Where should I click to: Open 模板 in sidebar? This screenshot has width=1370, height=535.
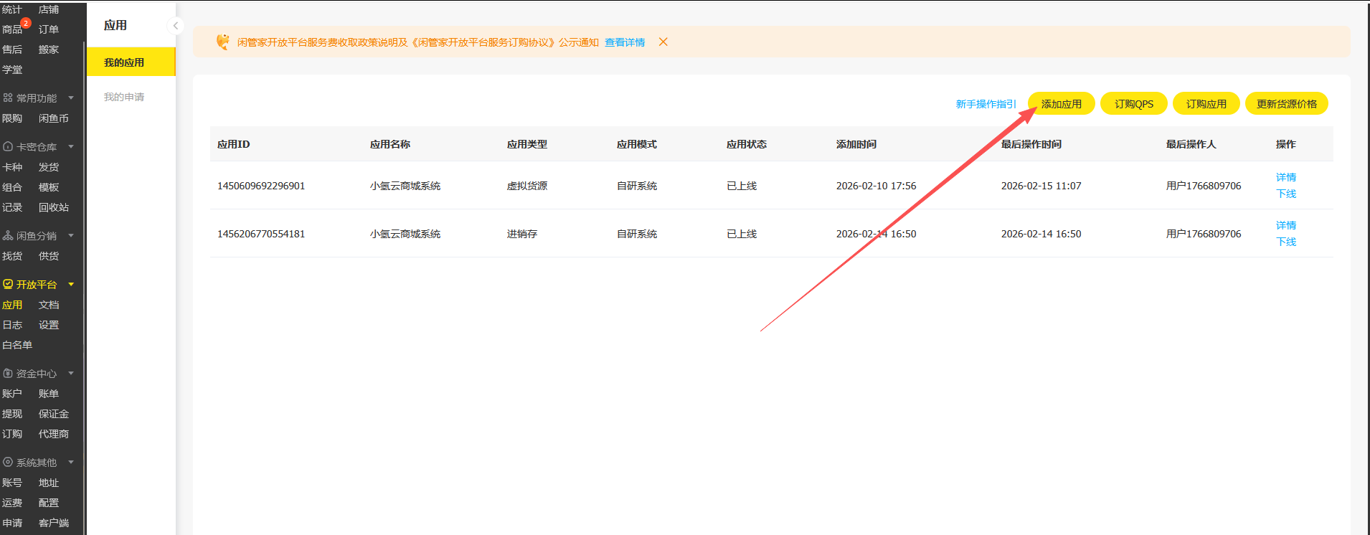tap(49, 187)
